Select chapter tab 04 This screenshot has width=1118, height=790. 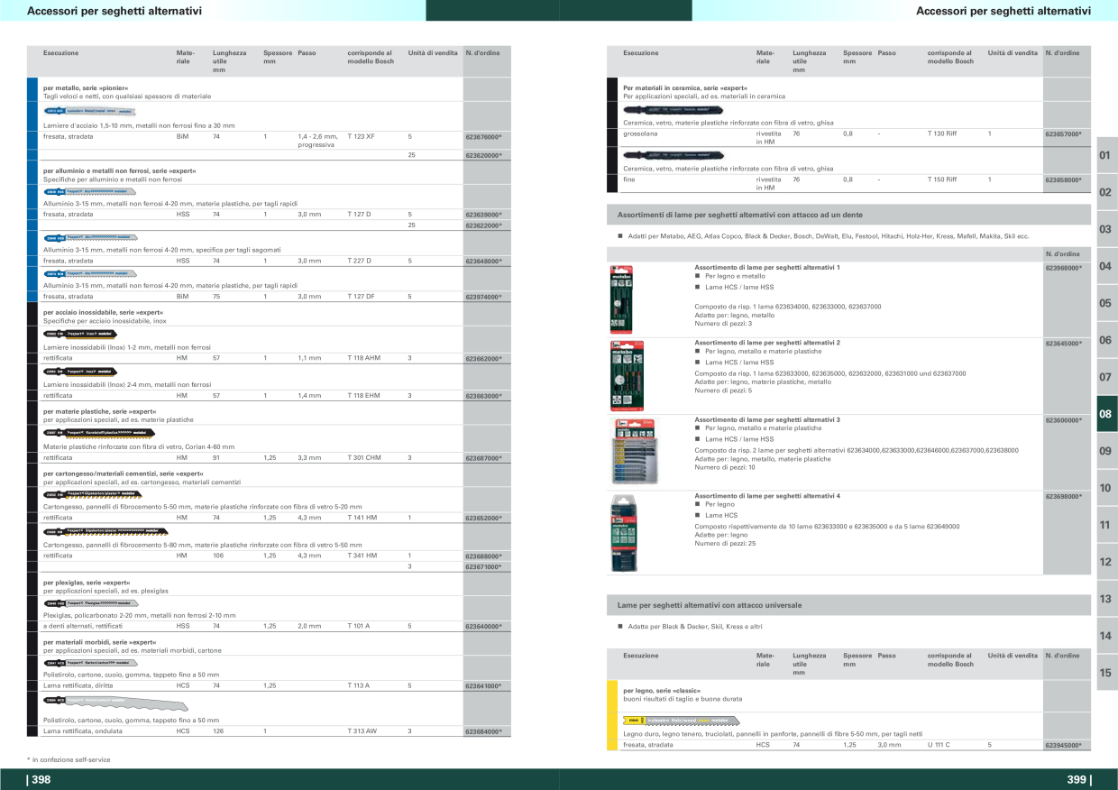[x=1106, y=266]
